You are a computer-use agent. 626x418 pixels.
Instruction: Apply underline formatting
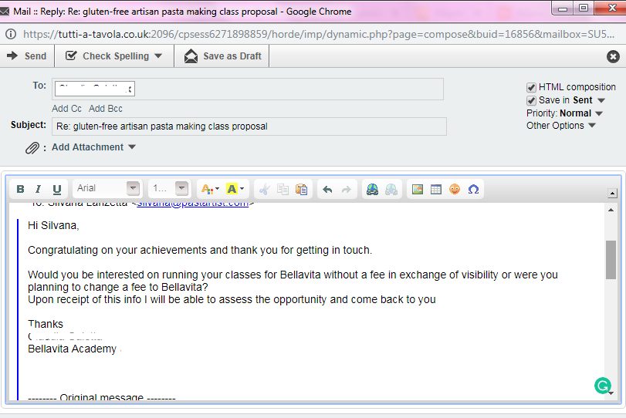tap(57, 189)
